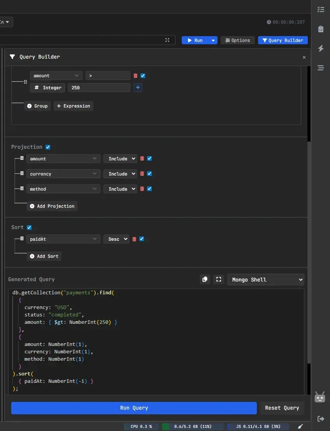Toggle the Projection section checkbox
330x431 pixels.
pyautogui.click(x=48, y=147)
